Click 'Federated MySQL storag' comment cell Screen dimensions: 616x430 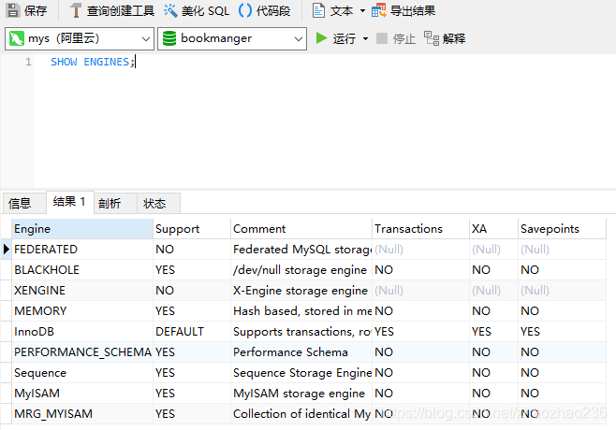[301, 250]
